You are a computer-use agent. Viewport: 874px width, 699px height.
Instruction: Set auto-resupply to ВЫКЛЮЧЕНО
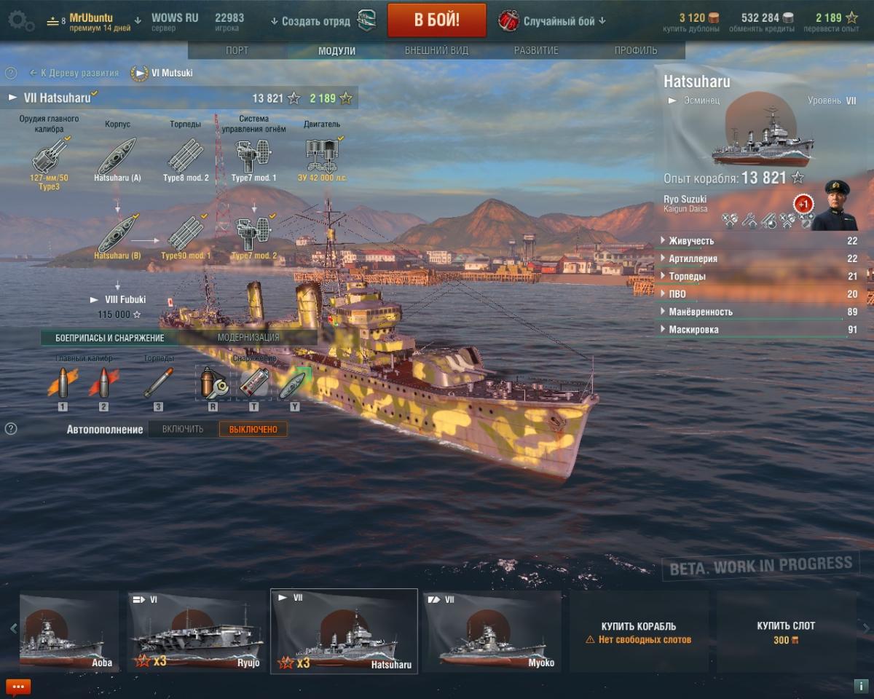pos(253,430)
